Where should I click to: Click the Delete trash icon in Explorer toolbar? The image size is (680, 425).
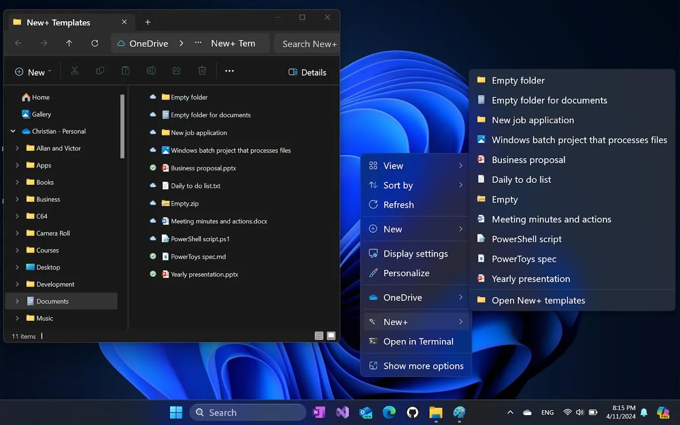pos(202,71)
